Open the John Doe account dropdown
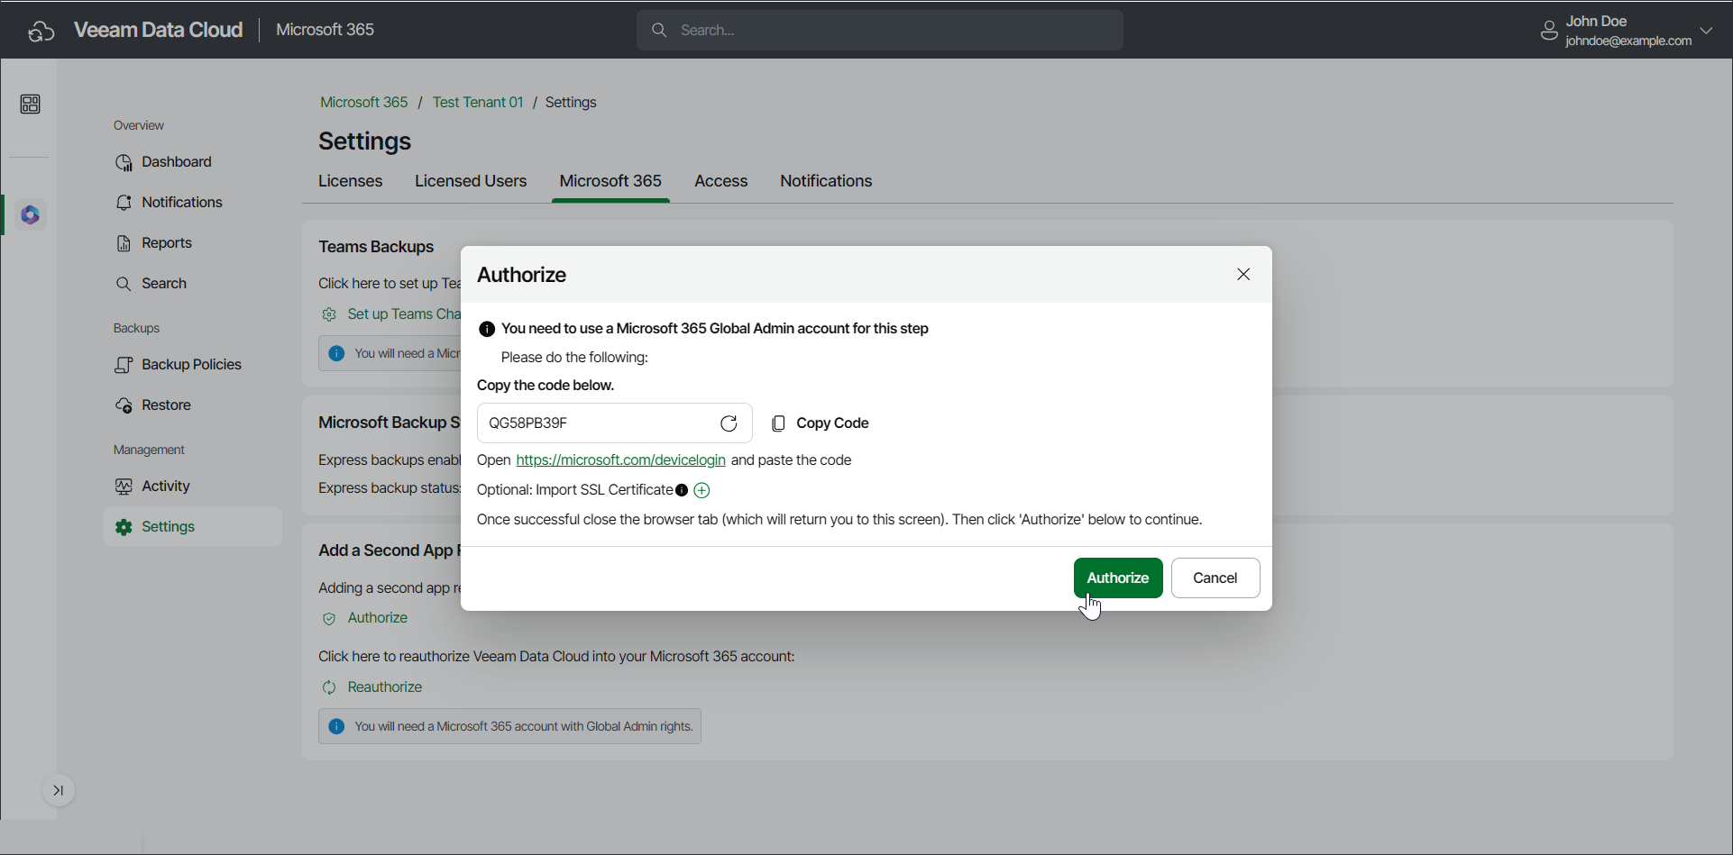 click(1627, 31)
